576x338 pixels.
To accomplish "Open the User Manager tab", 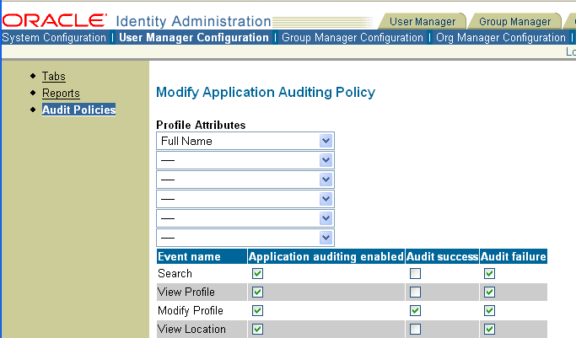I will coord(423,22).
